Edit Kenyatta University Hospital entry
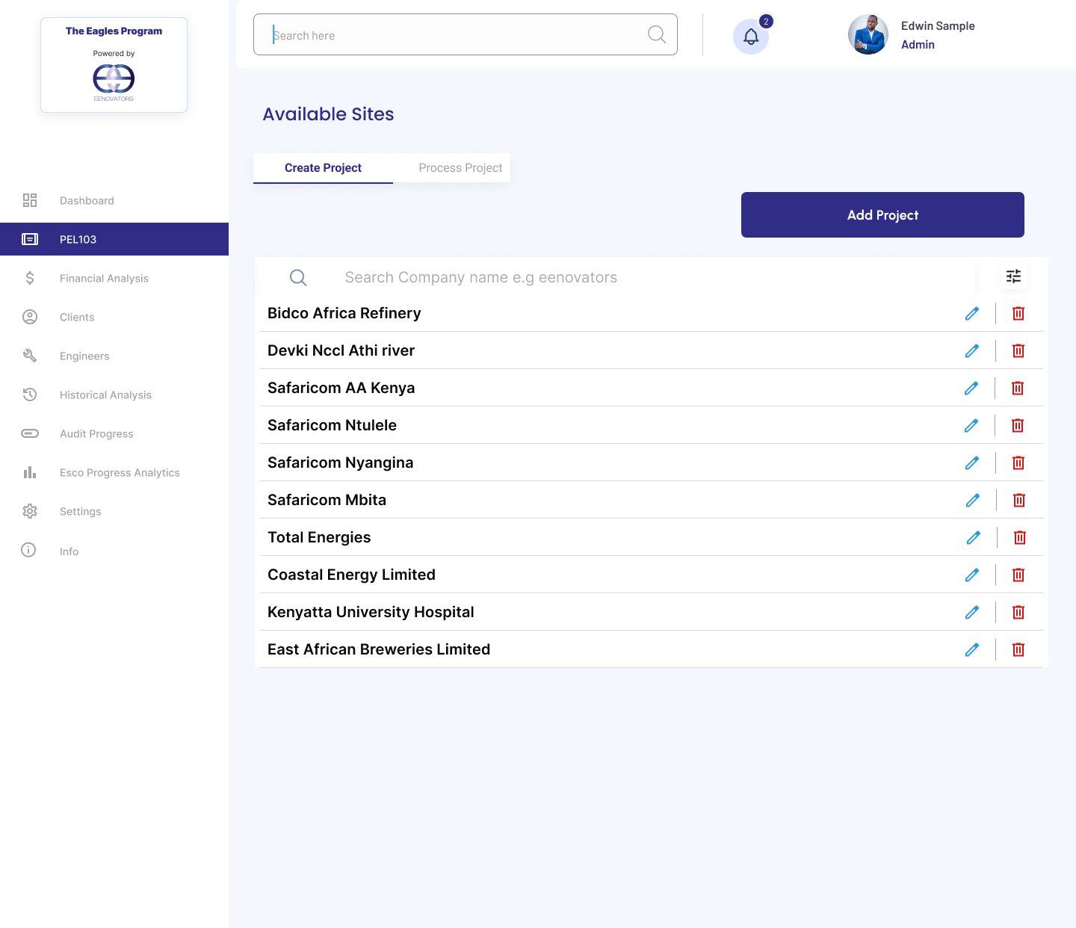 pos(971,612)
